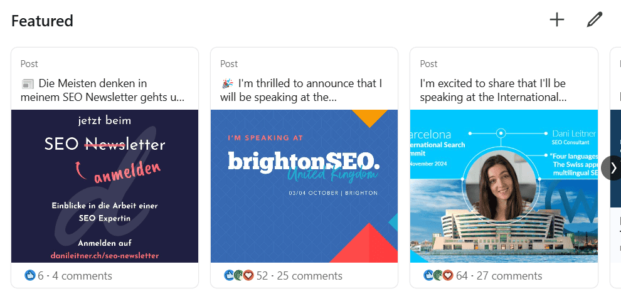
Task: Click reaction icons under brightonSEO post
Action: [239, 276]
